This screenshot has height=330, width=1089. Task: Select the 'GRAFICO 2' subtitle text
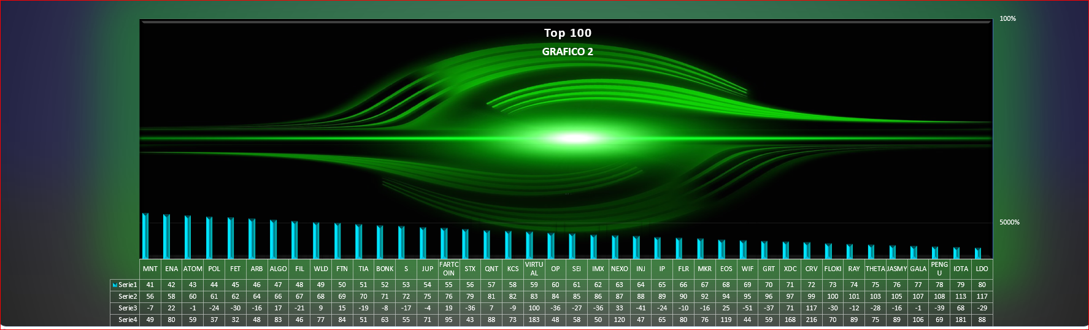(568, 52)
